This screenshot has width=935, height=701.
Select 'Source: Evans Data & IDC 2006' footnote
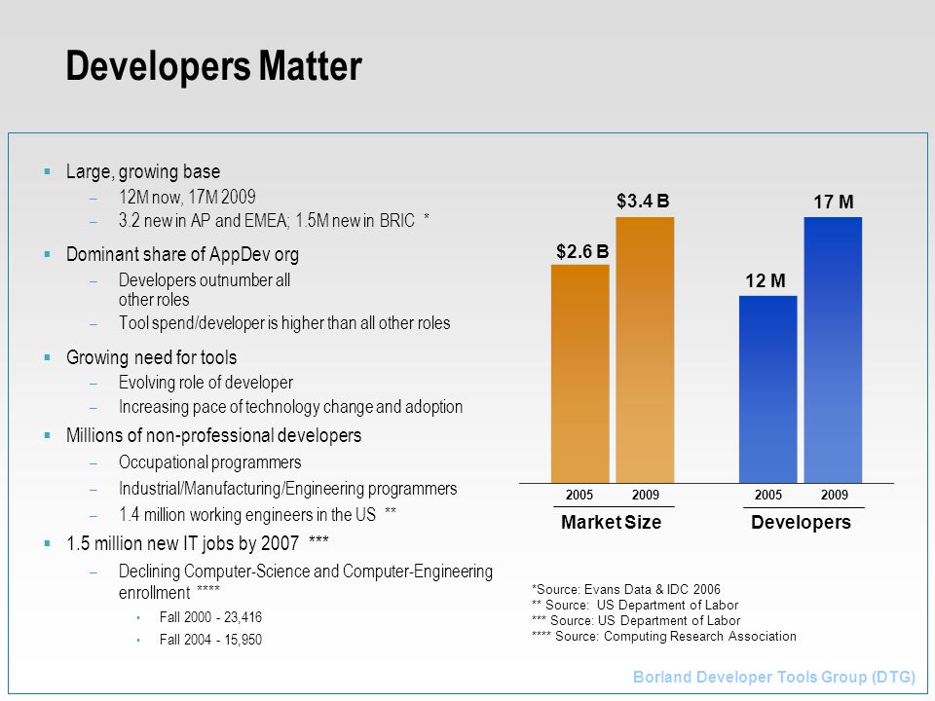point(626,590)
